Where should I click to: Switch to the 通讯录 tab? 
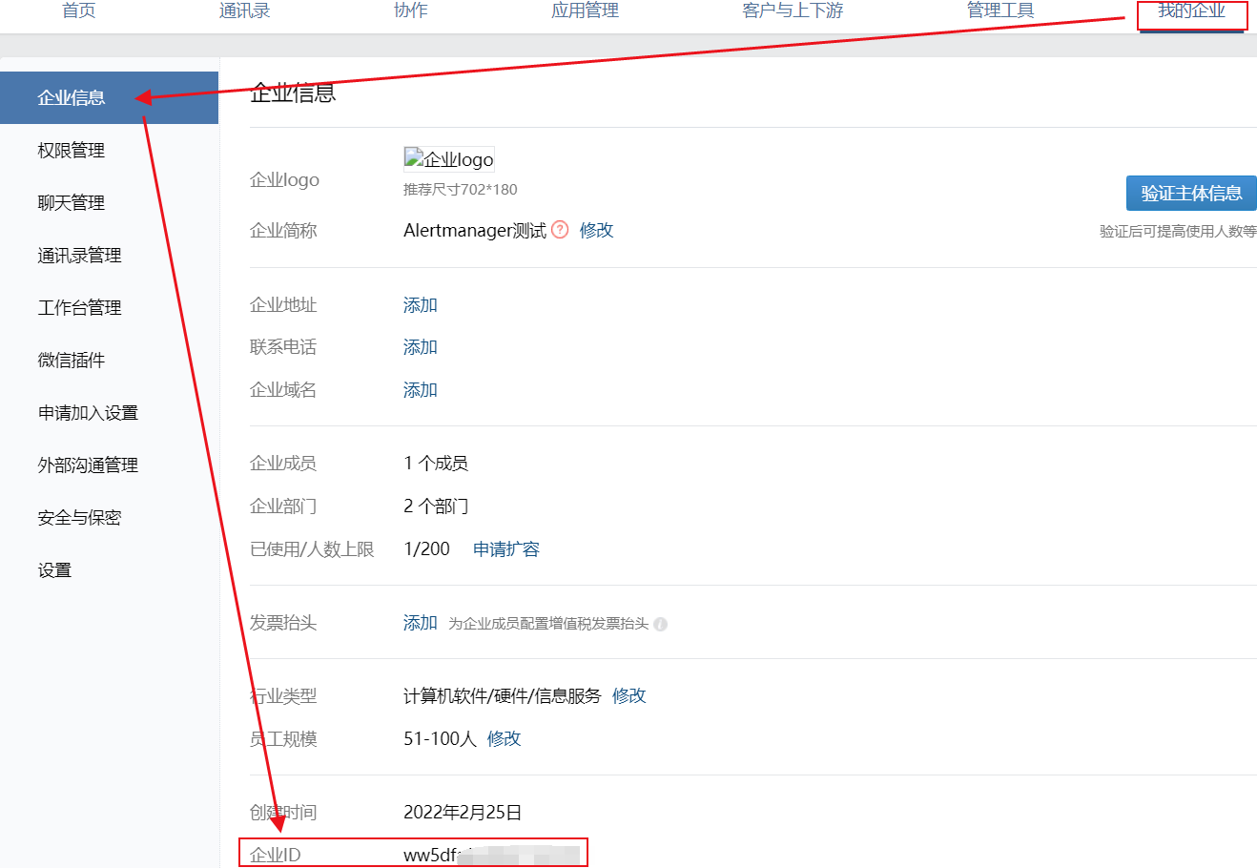(x=245, y=10)
